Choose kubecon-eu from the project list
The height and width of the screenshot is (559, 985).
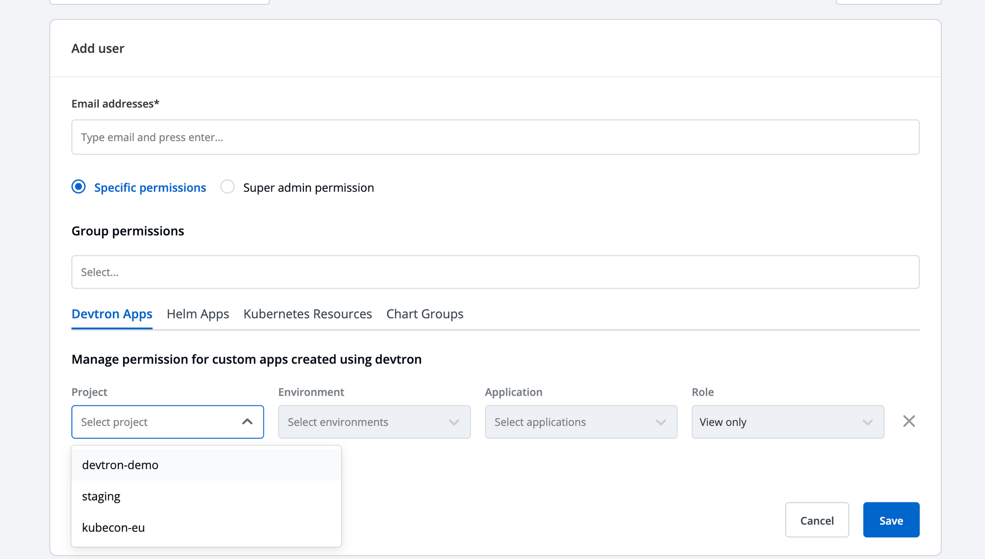206,527
